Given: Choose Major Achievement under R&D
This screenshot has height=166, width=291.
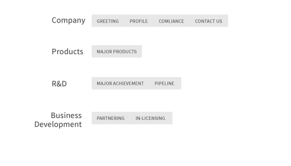Looking at the screenshot, I should point(120,83).
